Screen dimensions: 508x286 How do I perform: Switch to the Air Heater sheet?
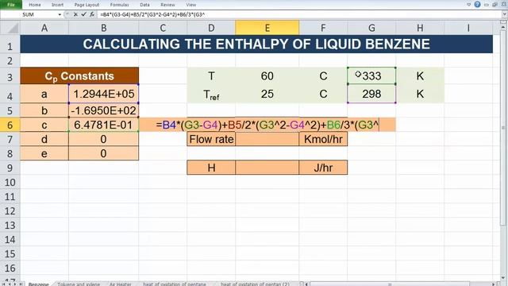tap(120, 284)
